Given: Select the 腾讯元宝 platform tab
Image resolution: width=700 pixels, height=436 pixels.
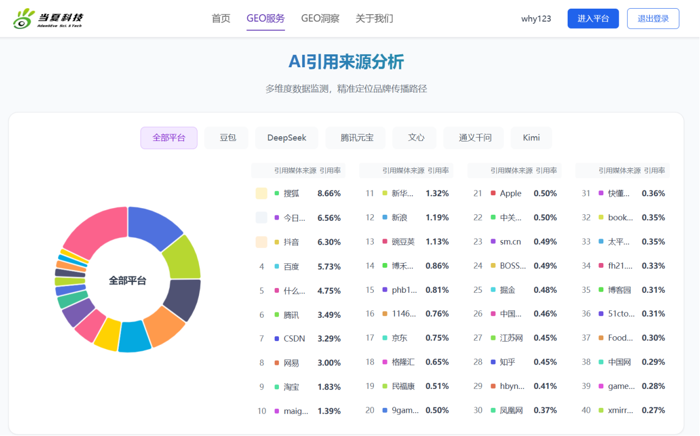Looking at the screenshot, I should [x=357, y=138].
